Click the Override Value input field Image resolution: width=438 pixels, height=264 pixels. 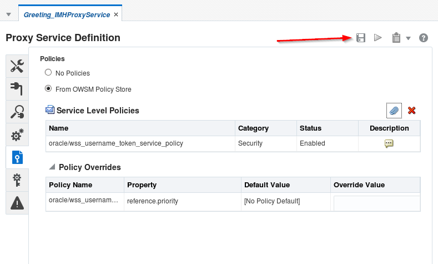pyautogui.click(x=376, y=203)
